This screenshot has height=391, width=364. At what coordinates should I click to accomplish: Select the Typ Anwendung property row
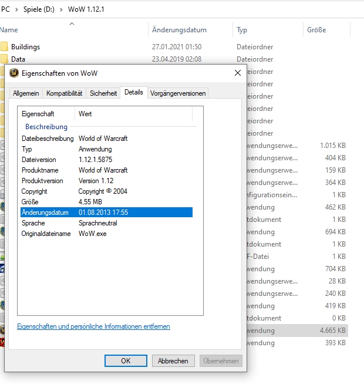[x=106, y=149]
